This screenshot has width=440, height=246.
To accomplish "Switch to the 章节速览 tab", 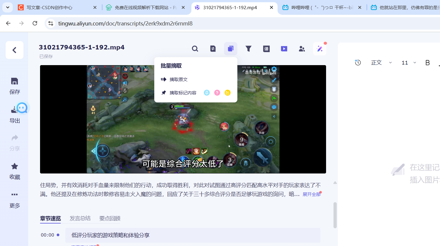I will [50, 218].
